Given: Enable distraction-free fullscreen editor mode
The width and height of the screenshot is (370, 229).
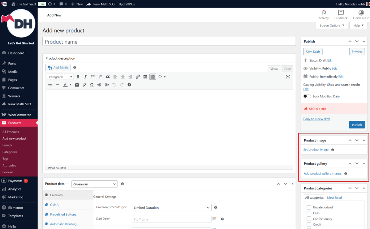Looking at the screenshot, I should point(288,77).
